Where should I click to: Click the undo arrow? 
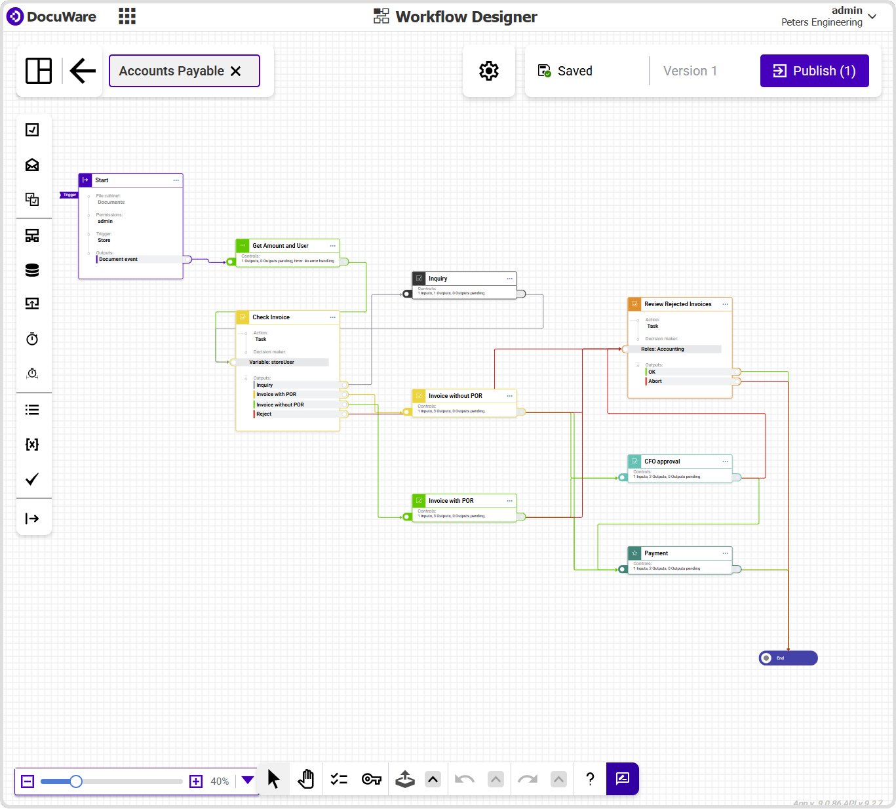[465, 779]
